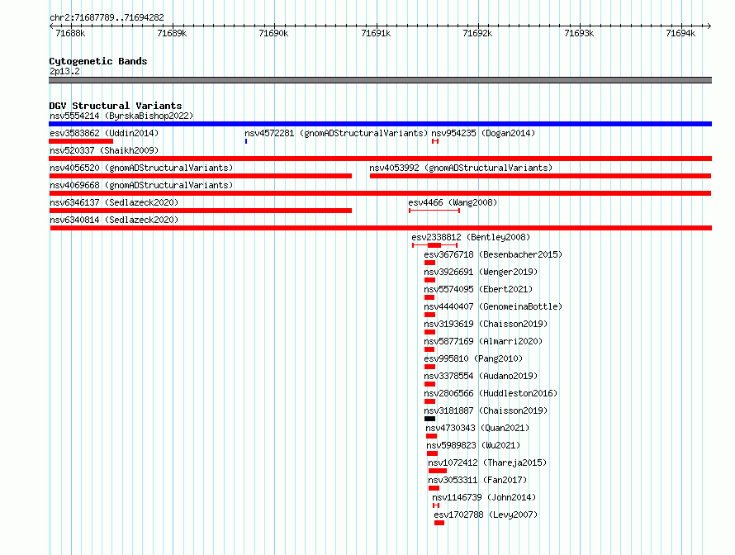Image resolution: width=735 pixels, height=555 pixels.
Task: Click nsv3181887 (Chaisson2019) label
Action: click(486, 410)
